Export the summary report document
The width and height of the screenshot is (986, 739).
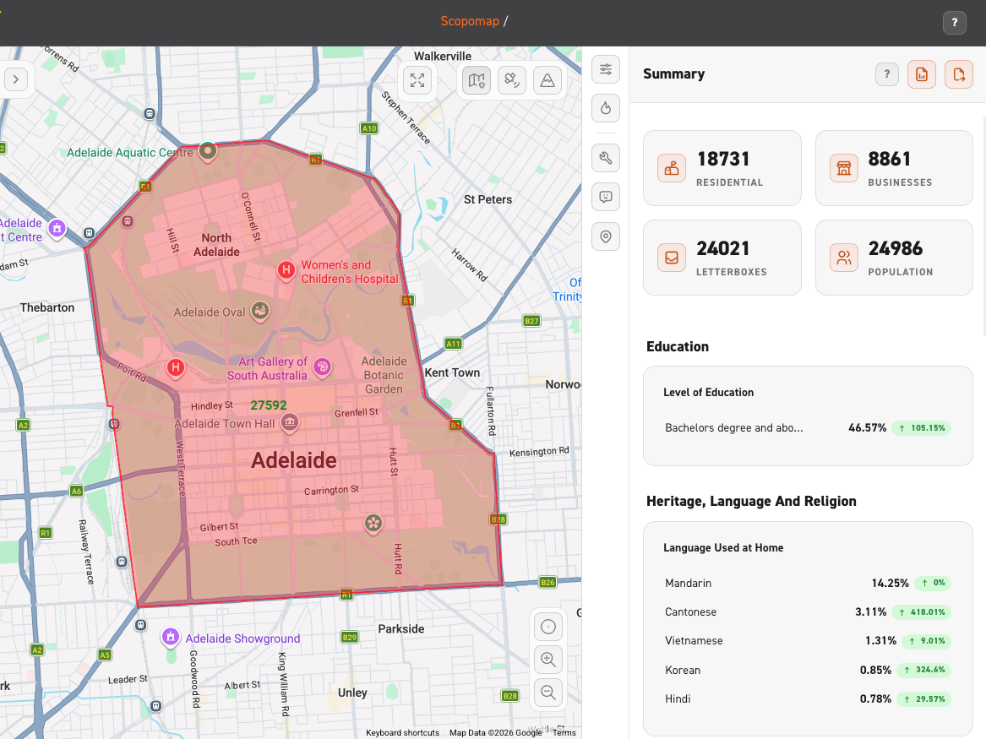(921, 75)
